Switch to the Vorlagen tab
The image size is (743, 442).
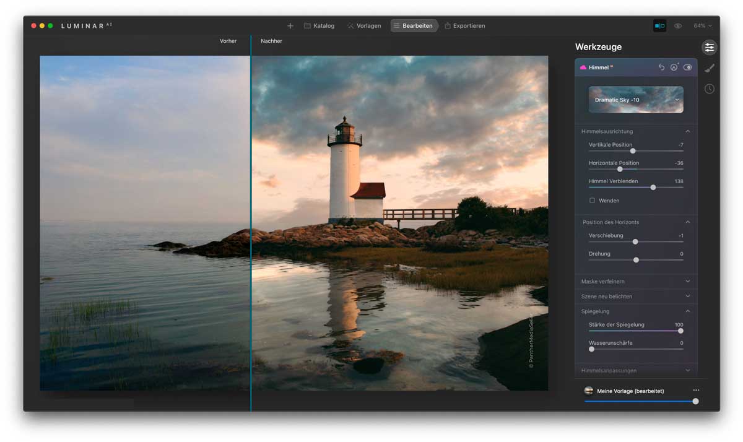click(x=364, y=26)
